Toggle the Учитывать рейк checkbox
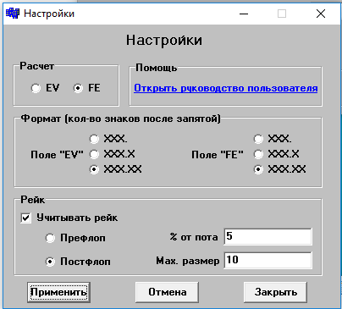This screenshot has height=309, width=342. pyautogui.click(x=26, y=218)
